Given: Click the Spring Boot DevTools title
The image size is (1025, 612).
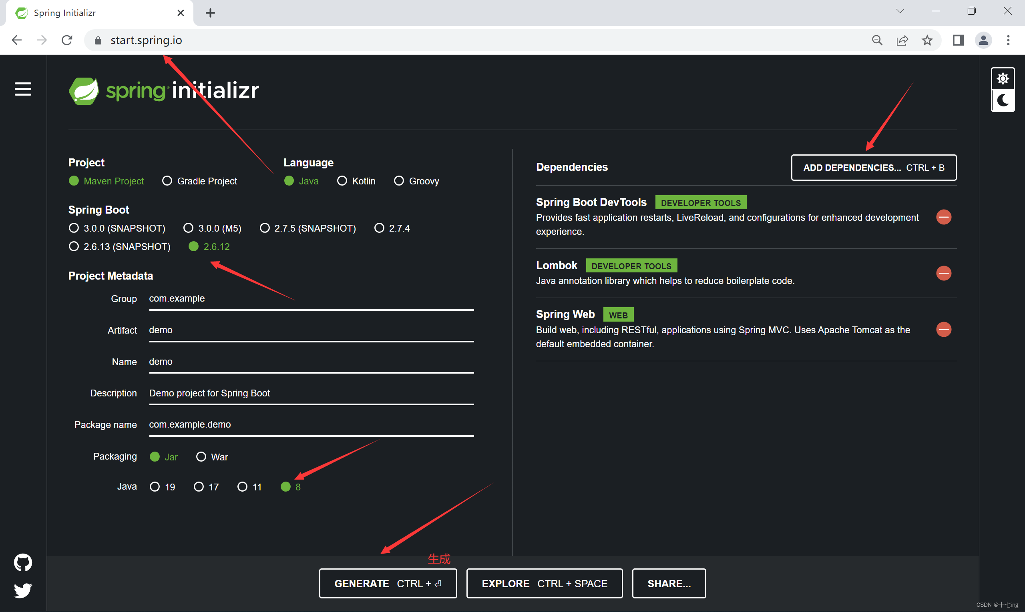Looking at the screenshot, I should tap(591, 202).
